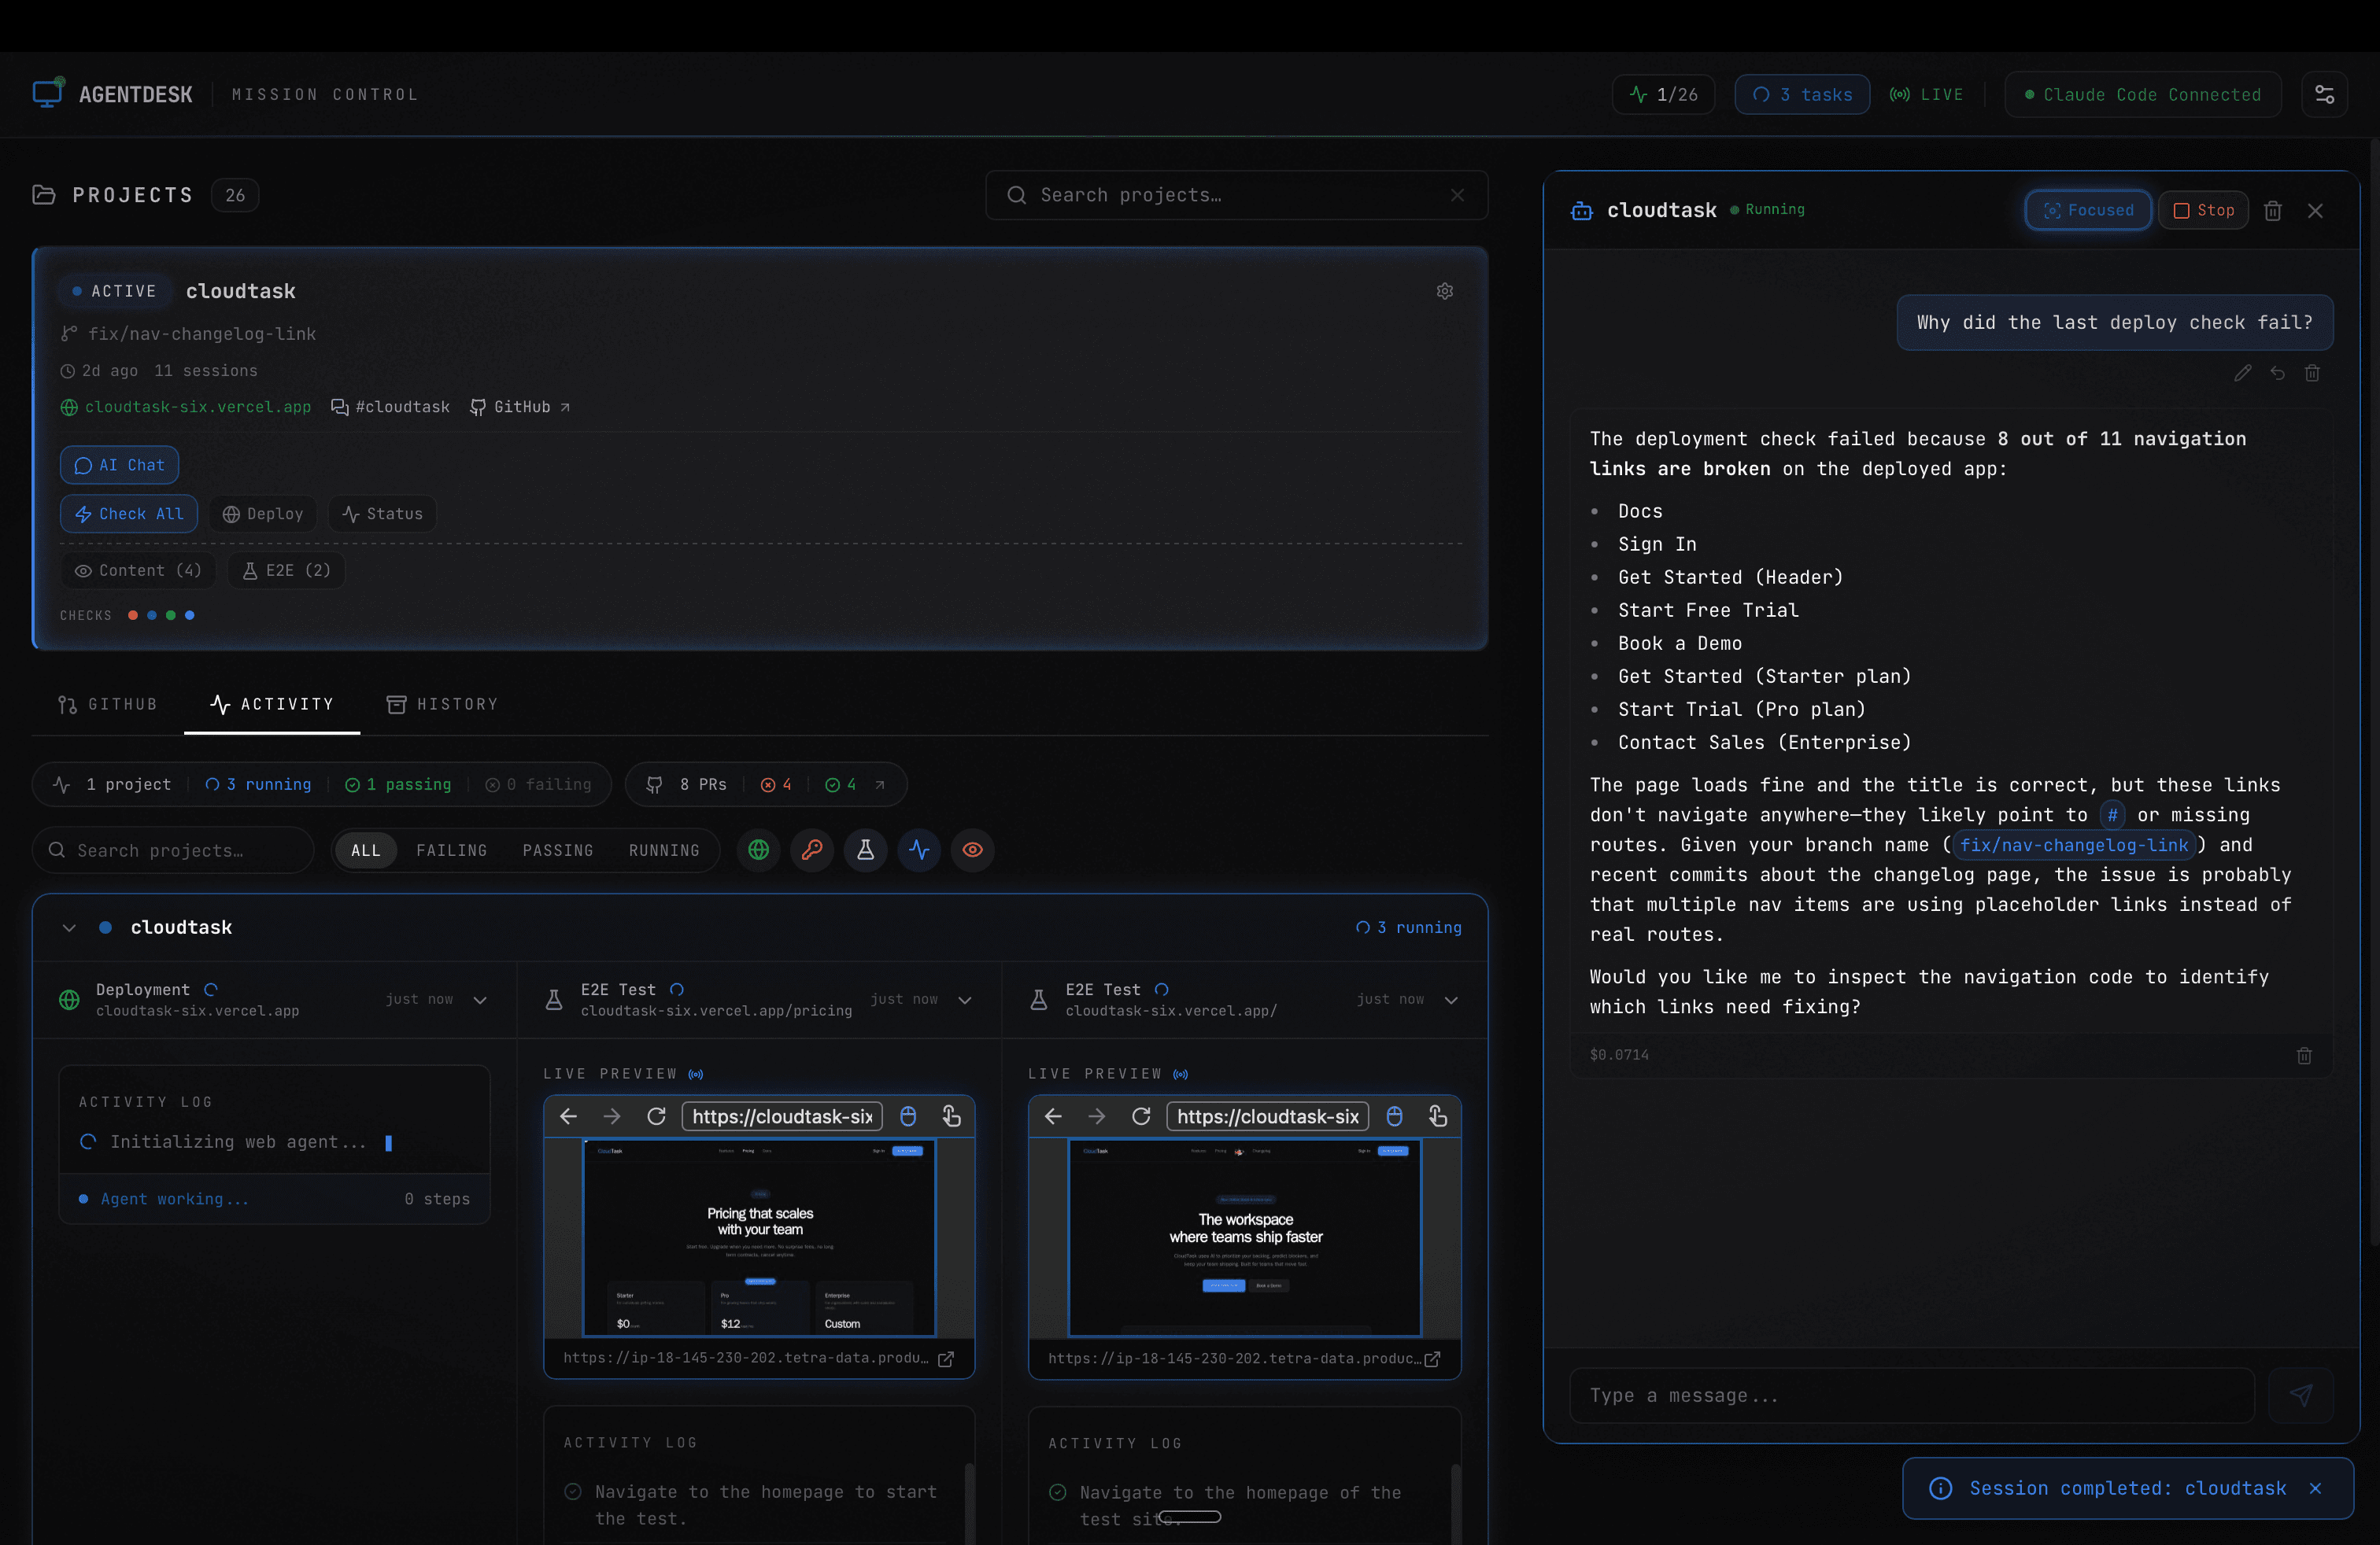The width and height of the screenshot is (2380, 1545).
Task: Filter activity by key icon
Action: pos(812,850)
